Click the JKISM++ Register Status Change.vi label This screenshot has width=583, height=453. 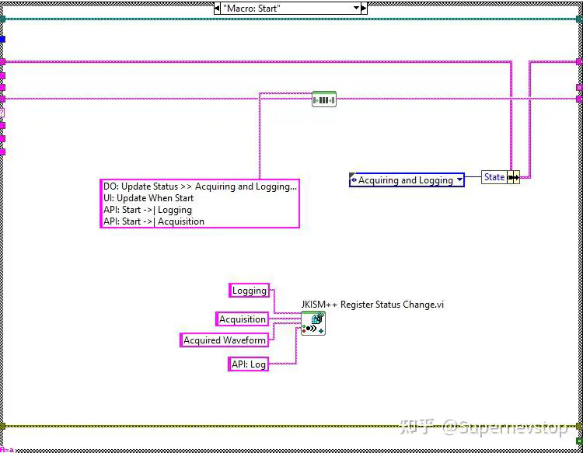pos(372,305)
